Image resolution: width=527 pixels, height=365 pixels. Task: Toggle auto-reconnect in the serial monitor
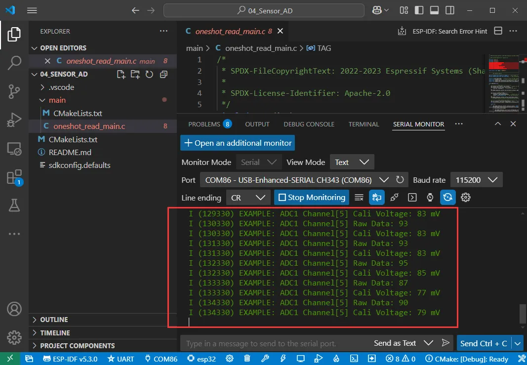pos(447,197)
